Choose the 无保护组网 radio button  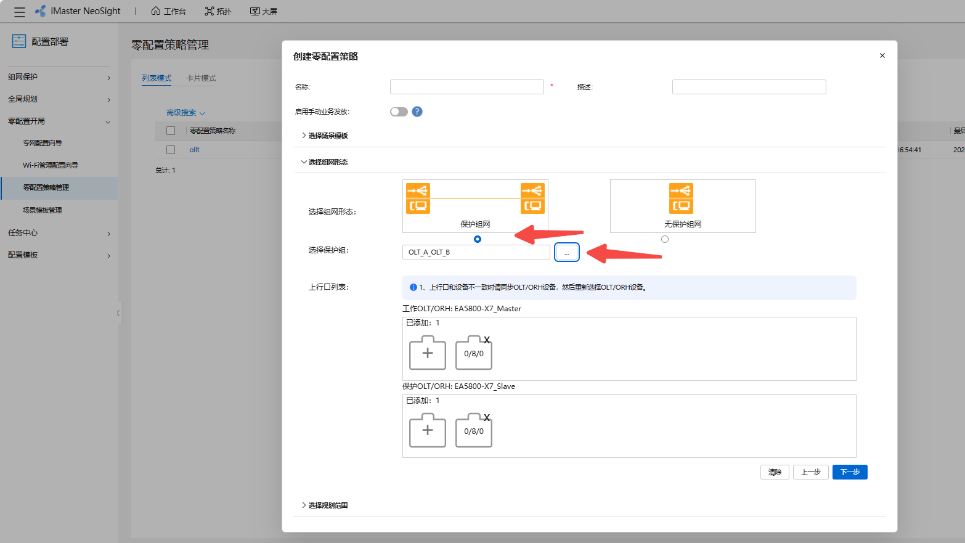665,239
